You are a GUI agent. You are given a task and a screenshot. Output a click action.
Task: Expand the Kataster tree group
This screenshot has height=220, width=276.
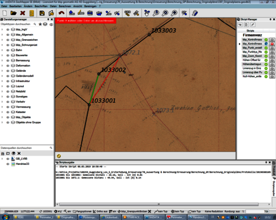pos(2,112)
